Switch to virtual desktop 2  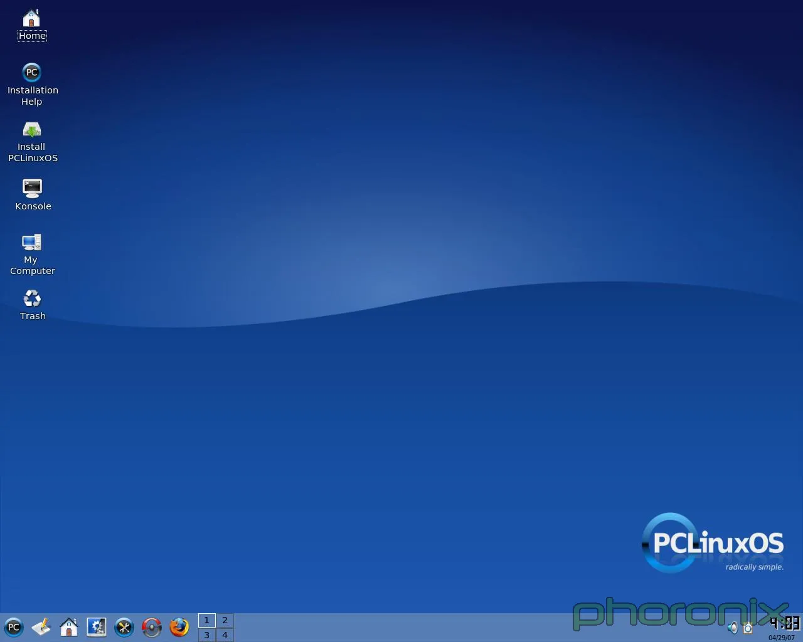point(225,620)
